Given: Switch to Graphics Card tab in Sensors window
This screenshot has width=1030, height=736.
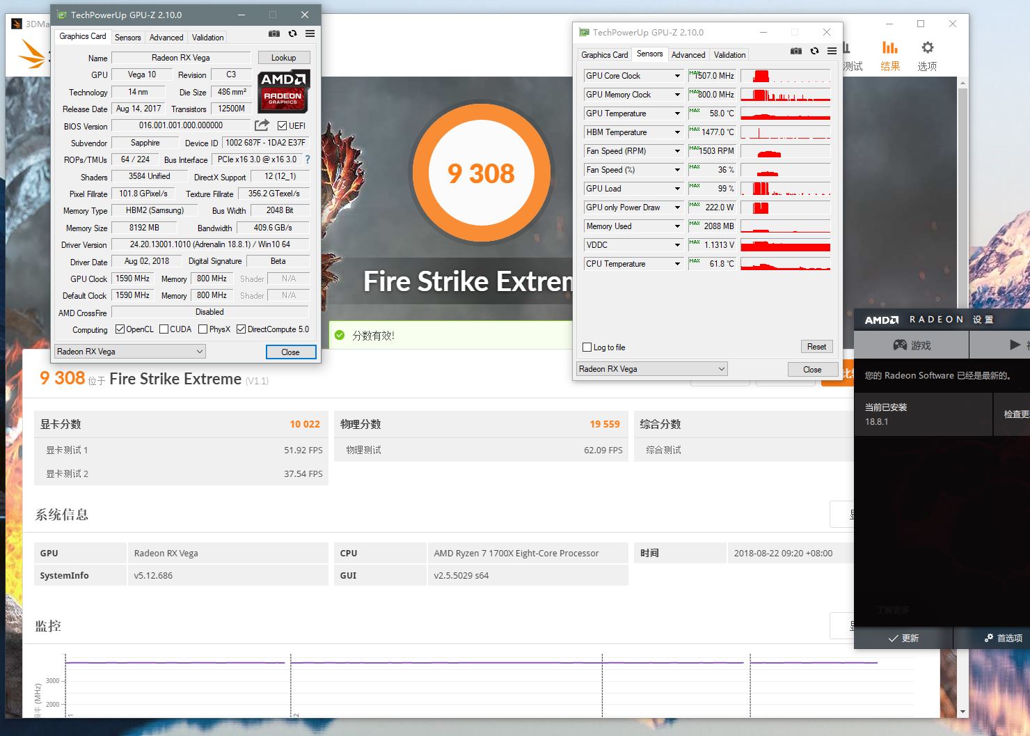Looking at the screenshot, I should click(605, 55).
